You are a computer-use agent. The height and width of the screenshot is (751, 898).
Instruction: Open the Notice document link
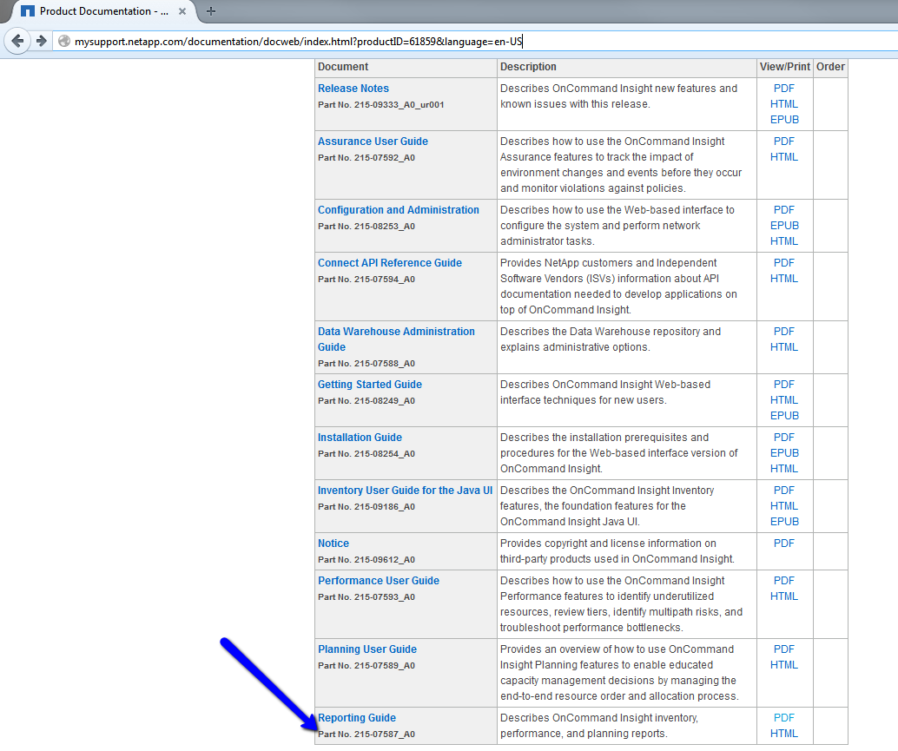tap(333, 543)
